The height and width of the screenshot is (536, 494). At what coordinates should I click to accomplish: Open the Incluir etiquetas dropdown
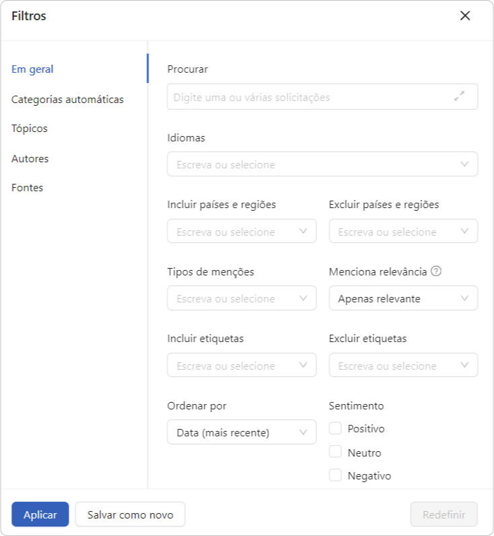click(242, 366)
